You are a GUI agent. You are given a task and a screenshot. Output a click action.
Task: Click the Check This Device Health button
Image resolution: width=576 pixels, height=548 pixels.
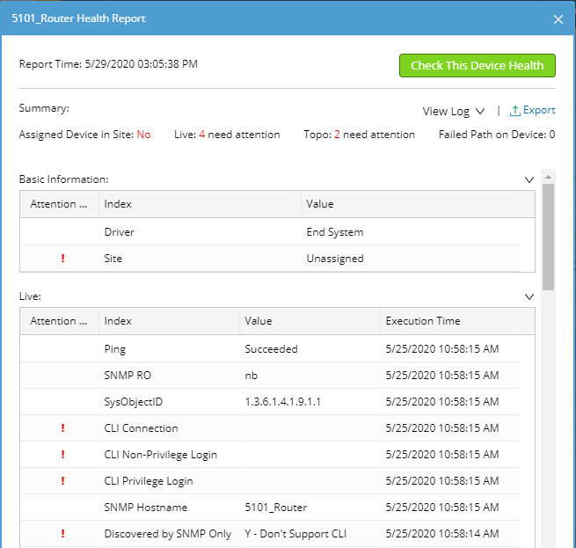point(478,65)
